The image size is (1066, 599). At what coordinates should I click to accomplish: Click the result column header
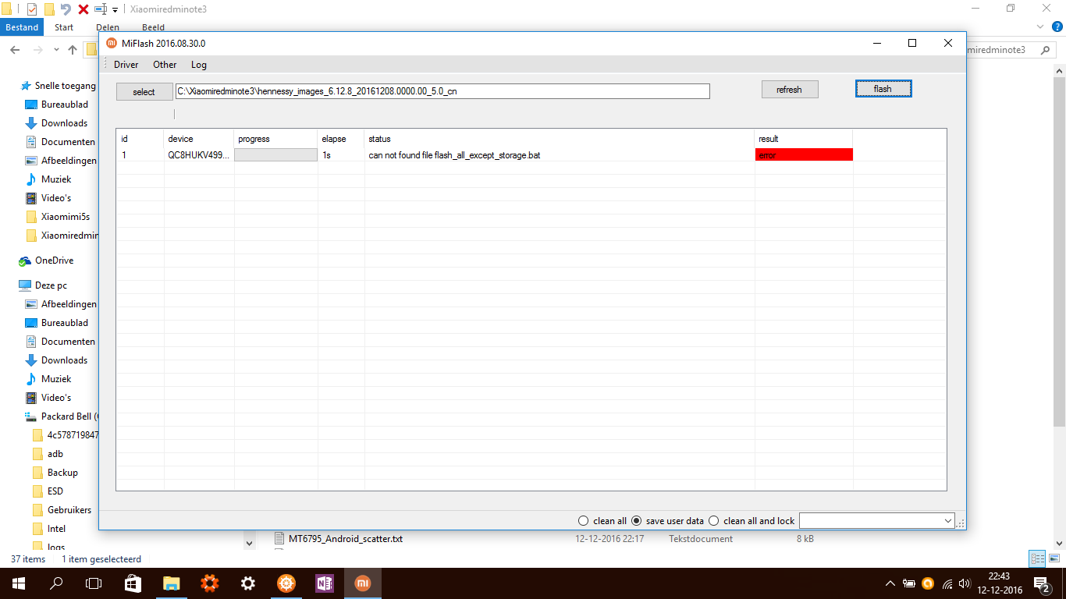pos(768,139)
